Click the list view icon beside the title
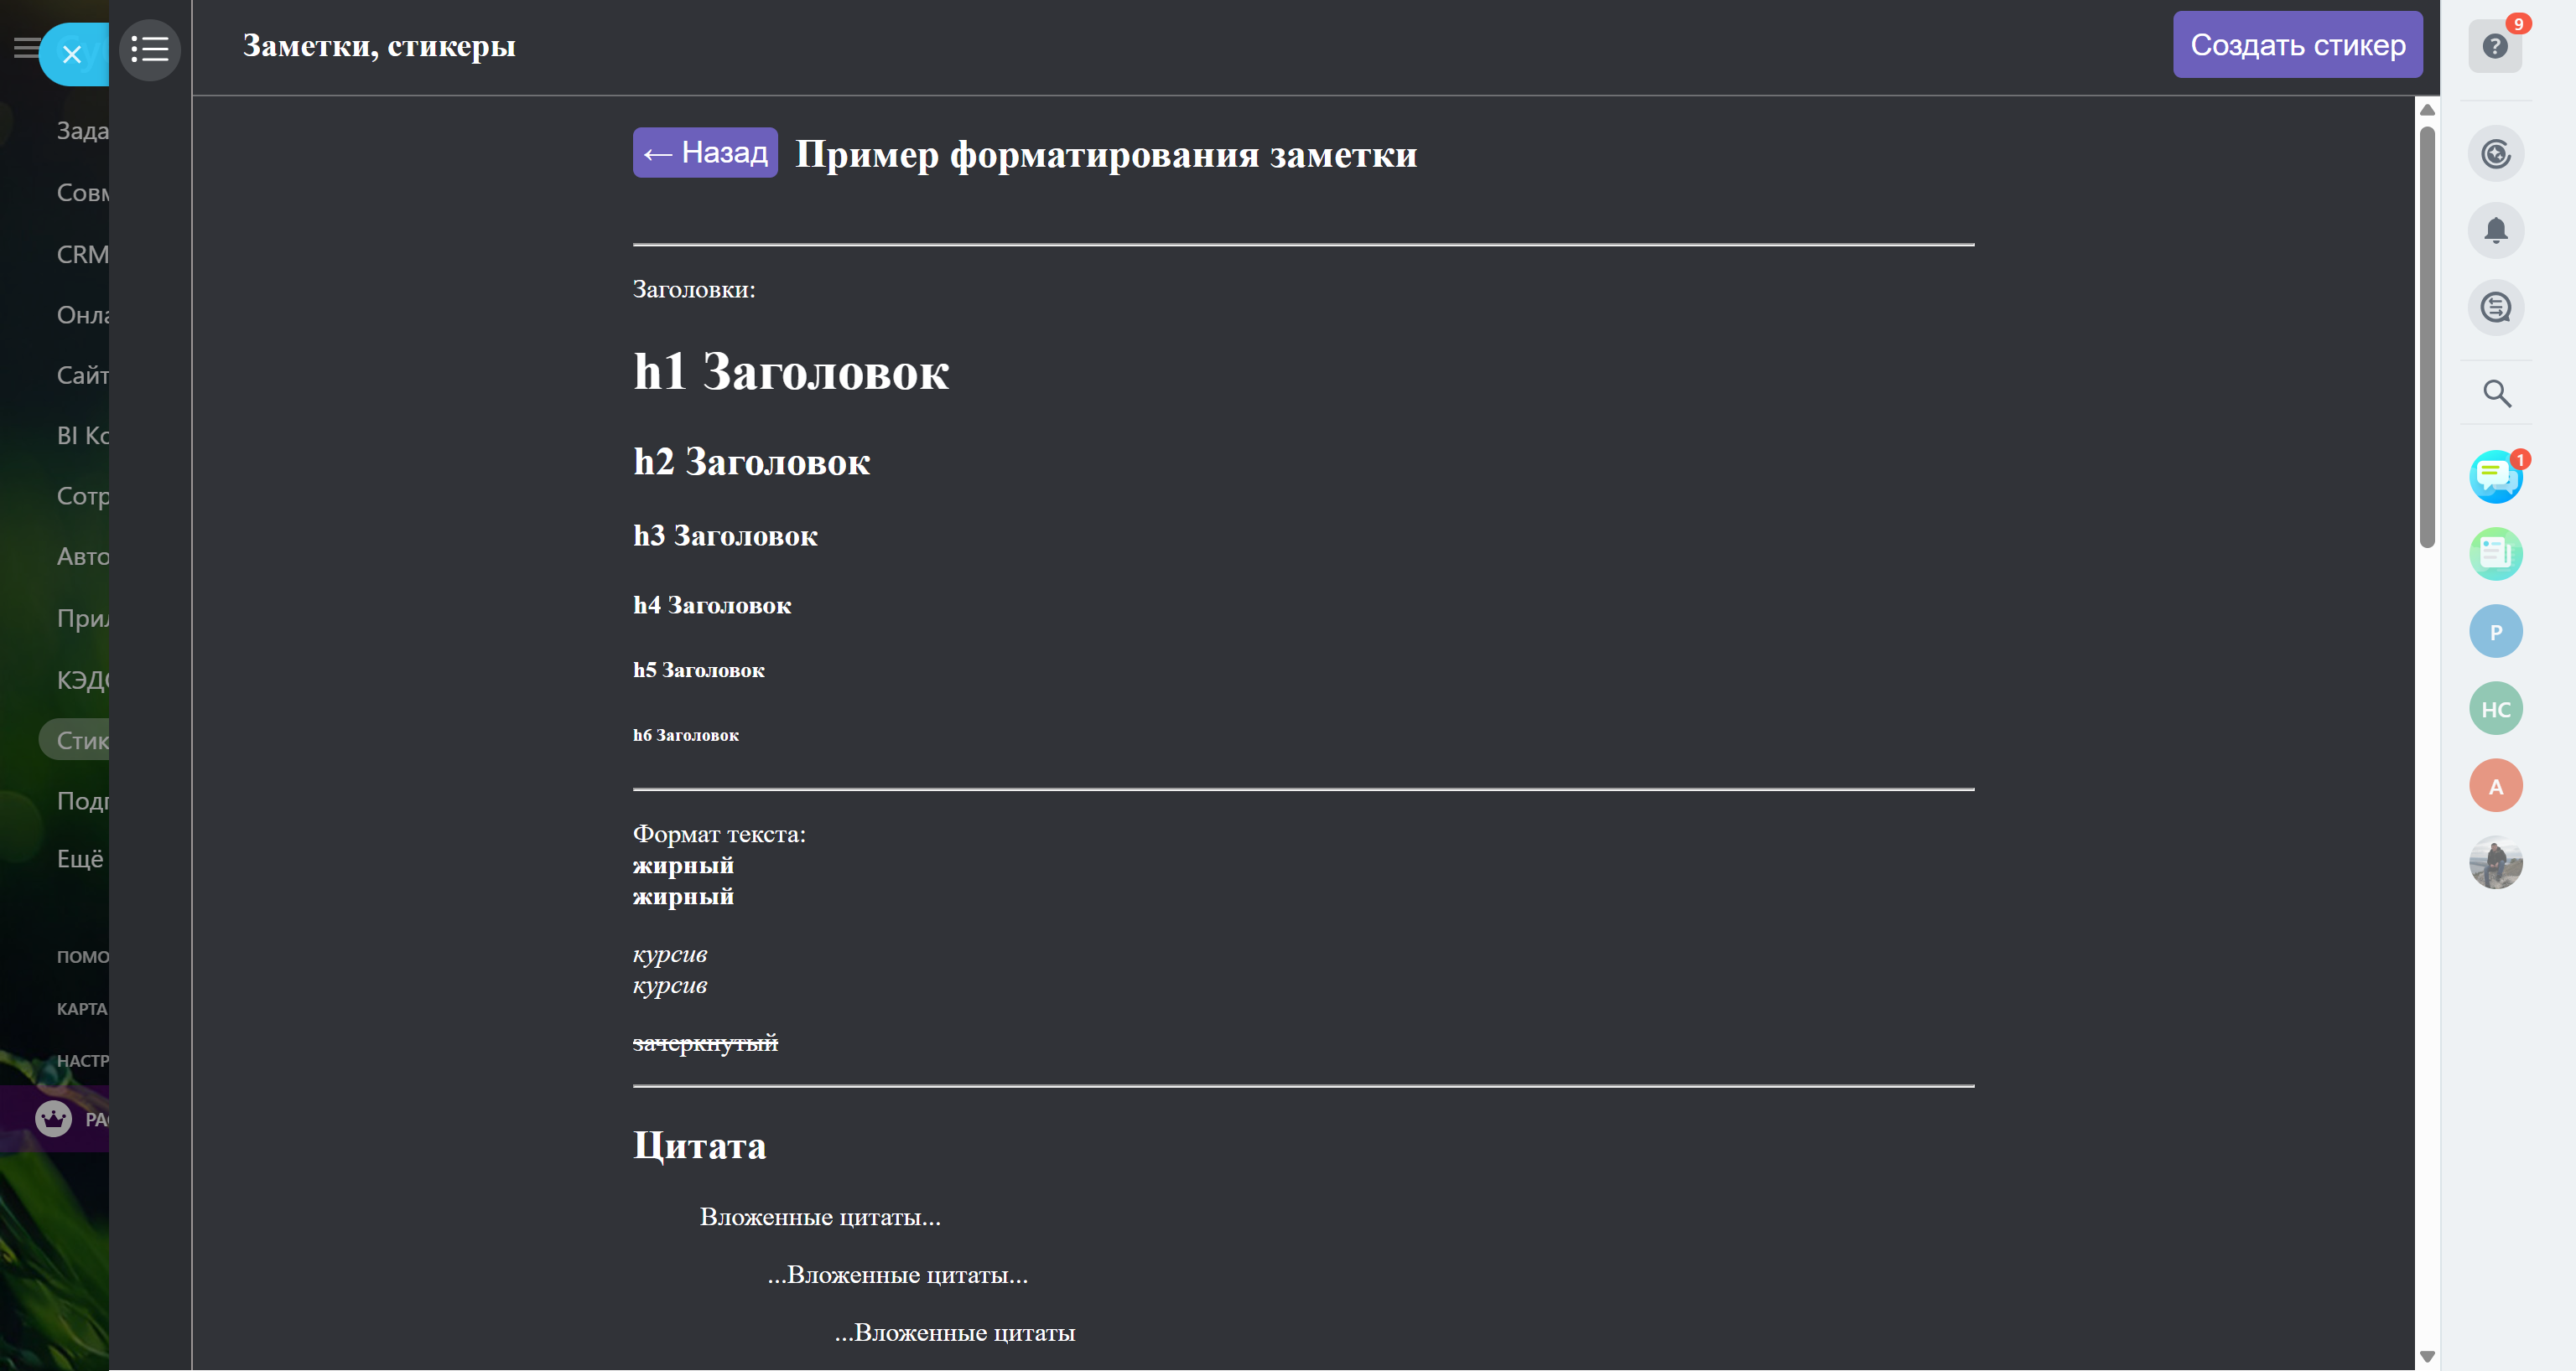Viewport: 2576px width, 1371px height. click(150, 49)
